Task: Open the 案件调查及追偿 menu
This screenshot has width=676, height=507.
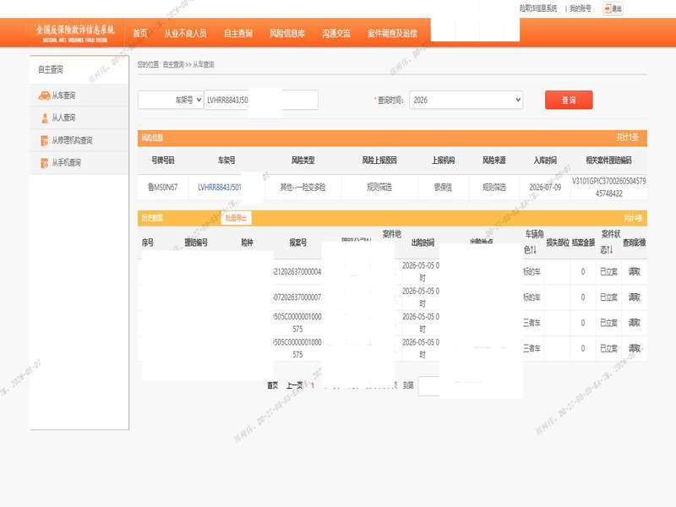Action: coord(392,33)
